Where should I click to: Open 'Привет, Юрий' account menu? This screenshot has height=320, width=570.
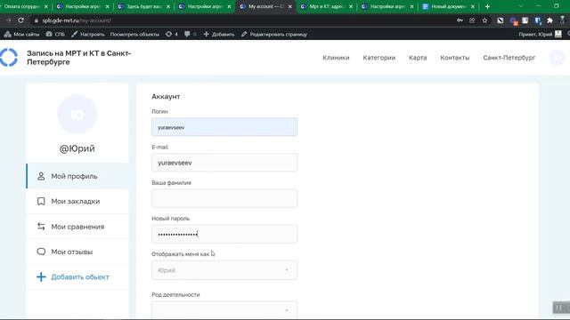(x=540, y=34)
